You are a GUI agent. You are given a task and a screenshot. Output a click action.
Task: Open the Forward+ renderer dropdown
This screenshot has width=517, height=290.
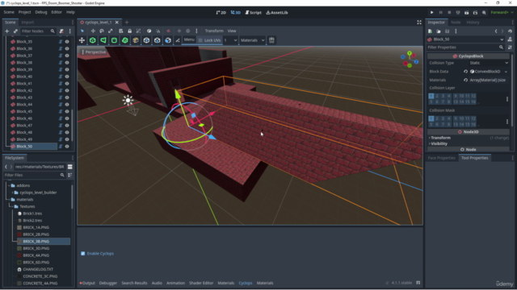coord(502,13)
